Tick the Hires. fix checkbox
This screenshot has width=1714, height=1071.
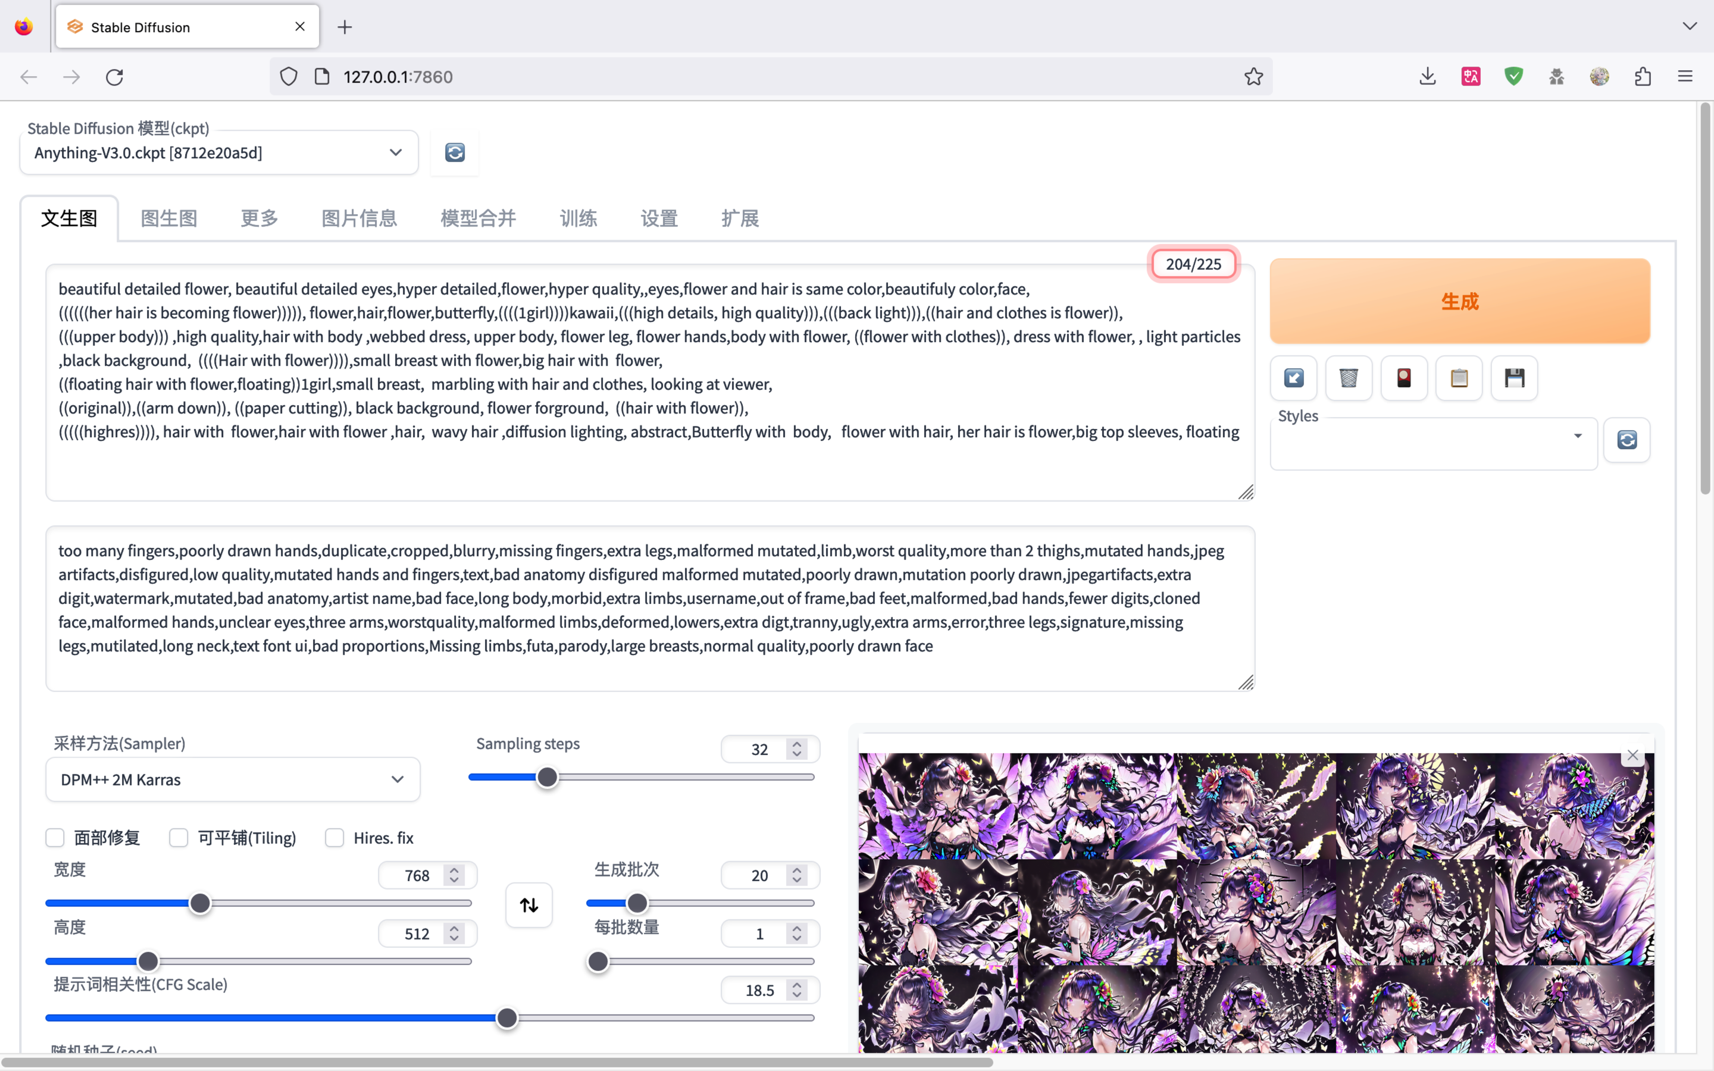[334, 838]
